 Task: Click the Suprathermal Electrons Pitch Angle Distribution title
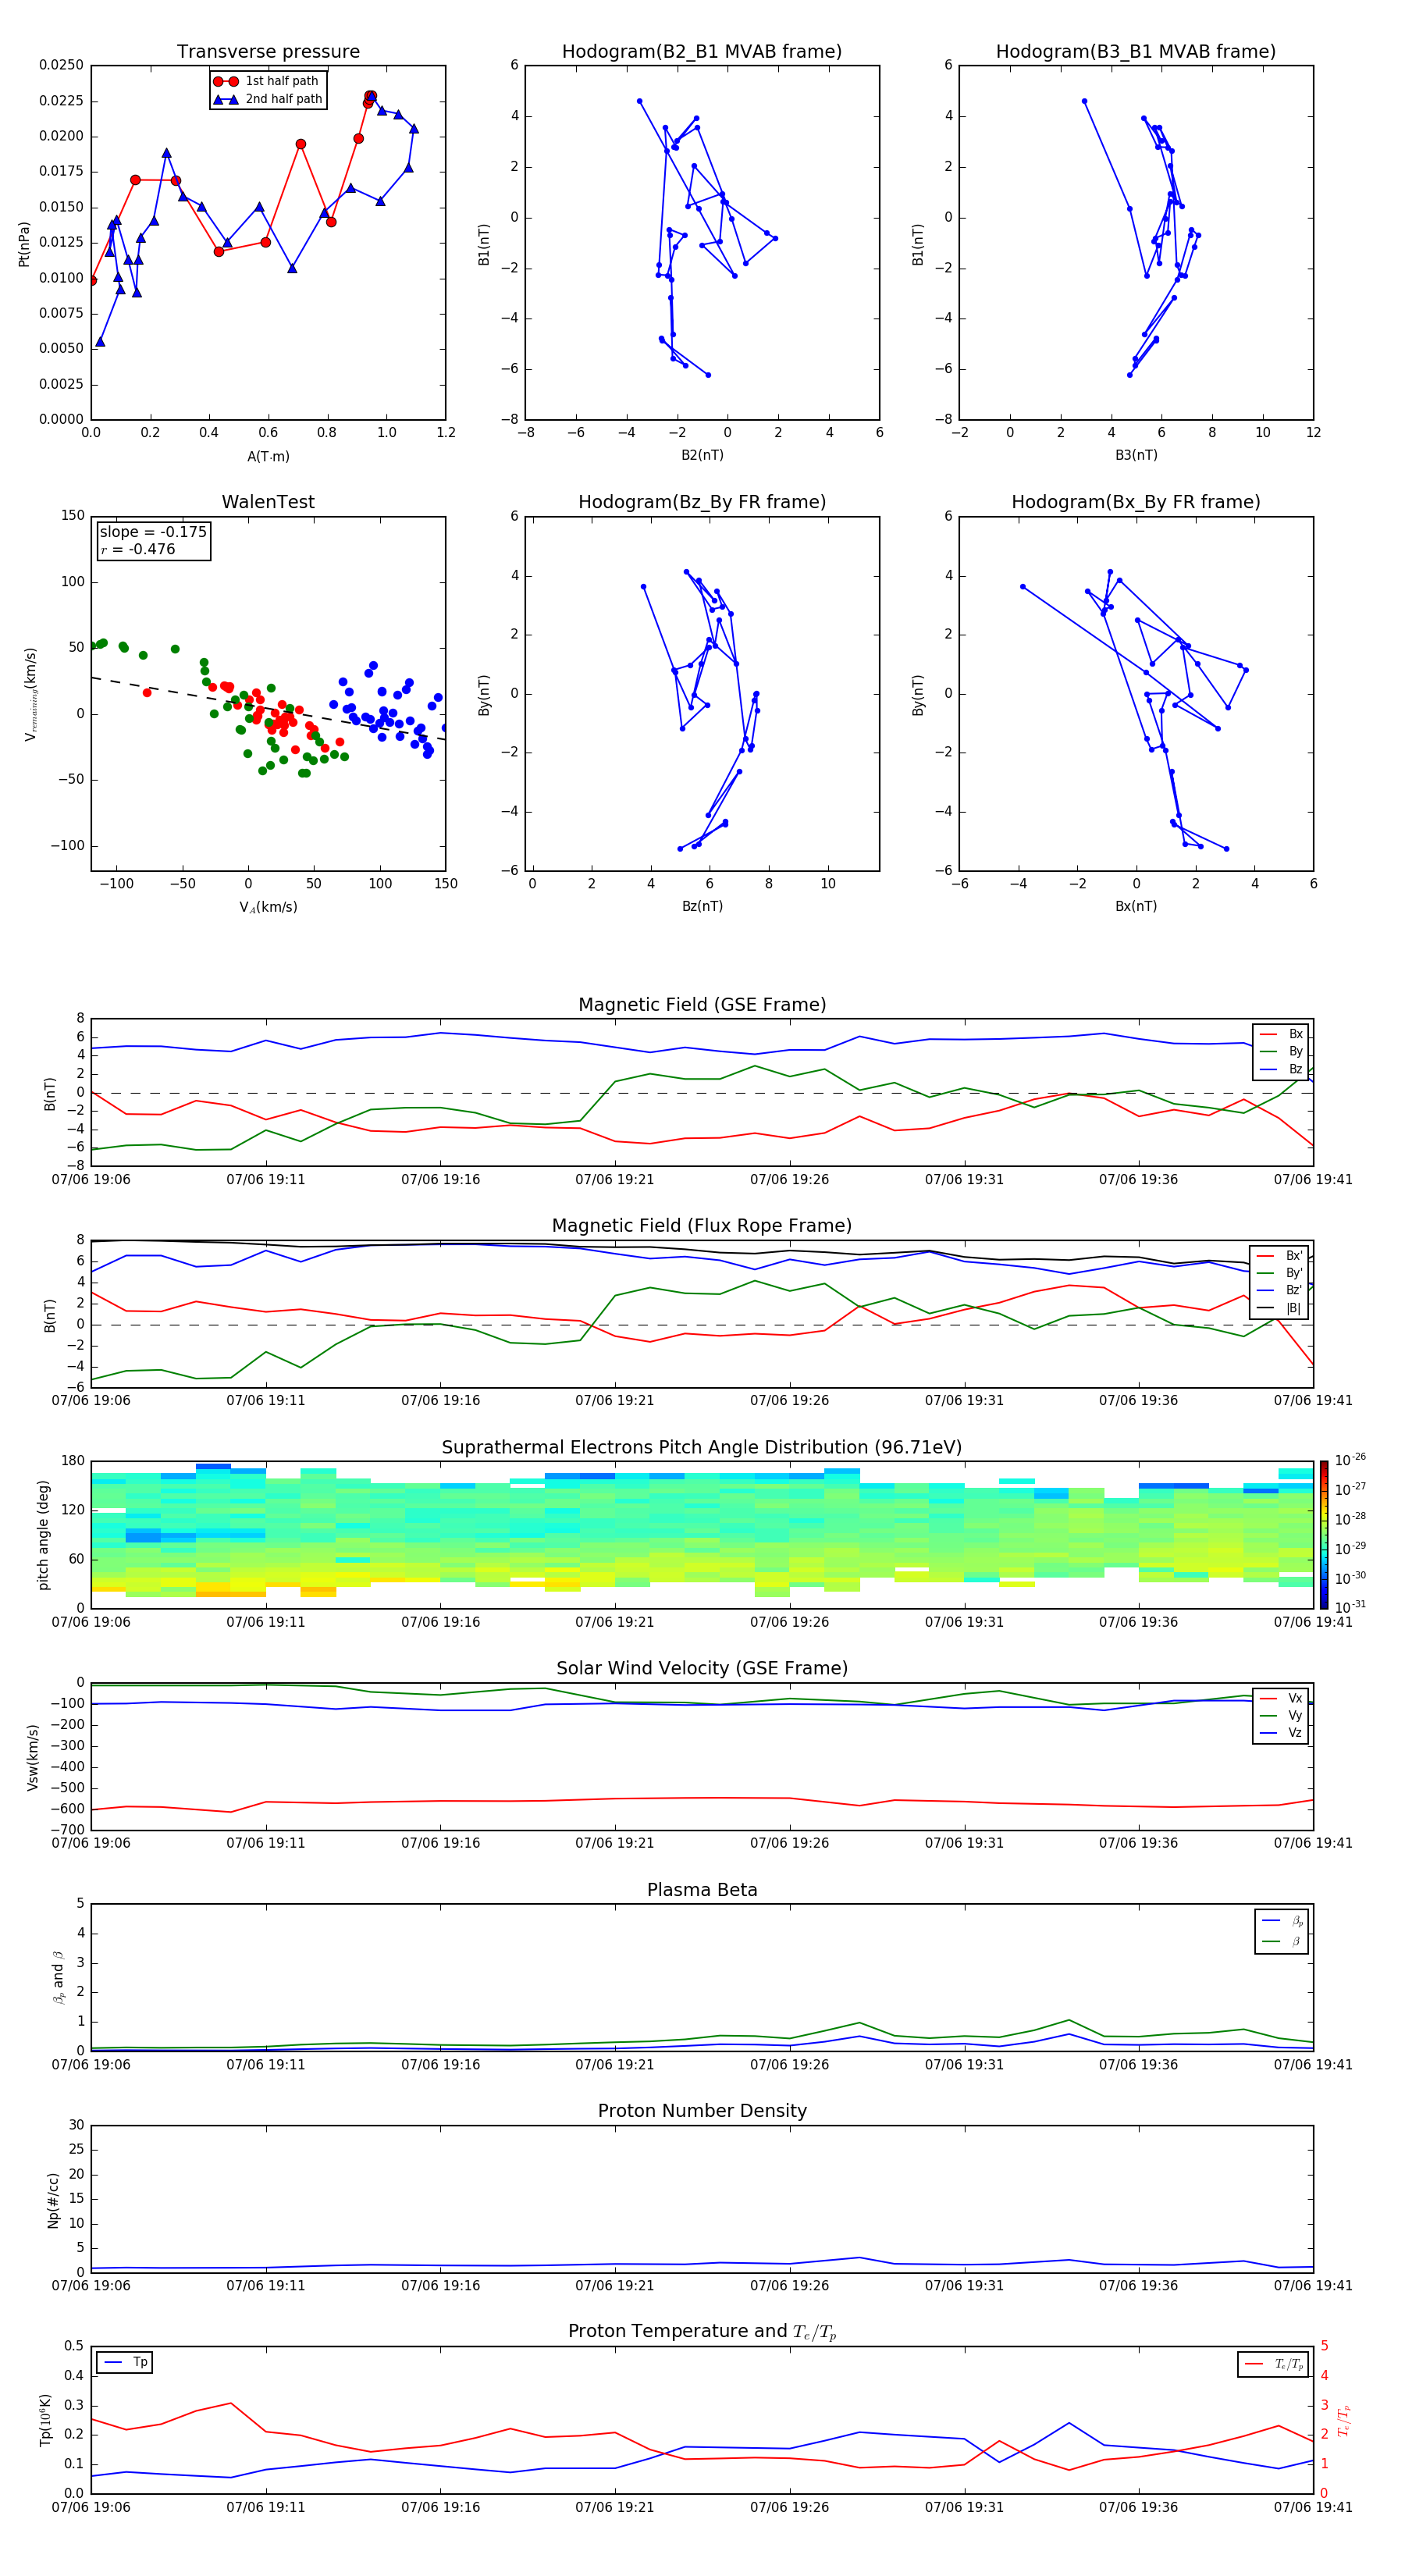pos(702,1448)
